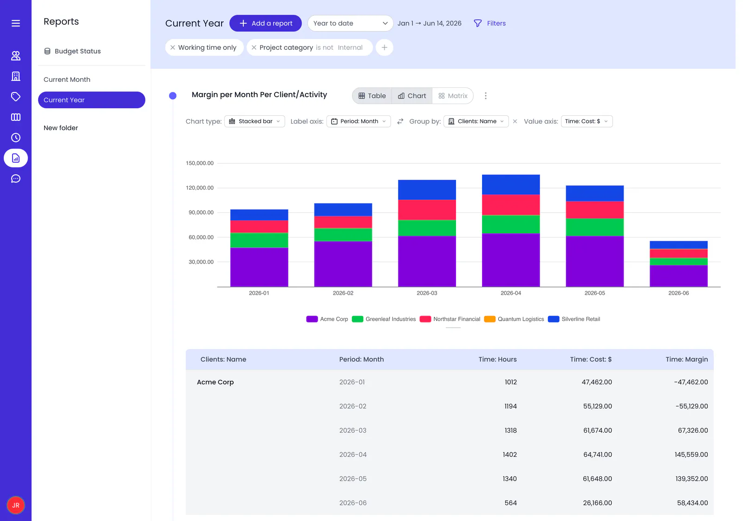Sort by Clients: Name column header
Screen dimensions: 743x521
pyautogui.click(x=223, y=359)
